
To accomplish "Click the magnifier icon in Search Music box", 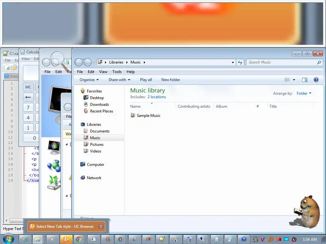I will (319, 62).
